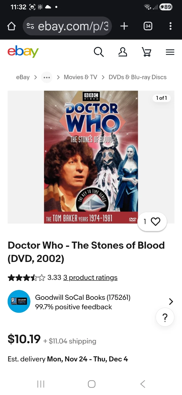Add item to watchlist with heart toggle

tap(155, 221)
